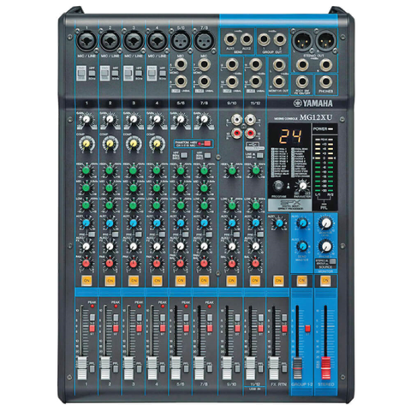411x411 pixels.
Task: Toggle the FX RTN ON button
Action: tap(278, 281)
